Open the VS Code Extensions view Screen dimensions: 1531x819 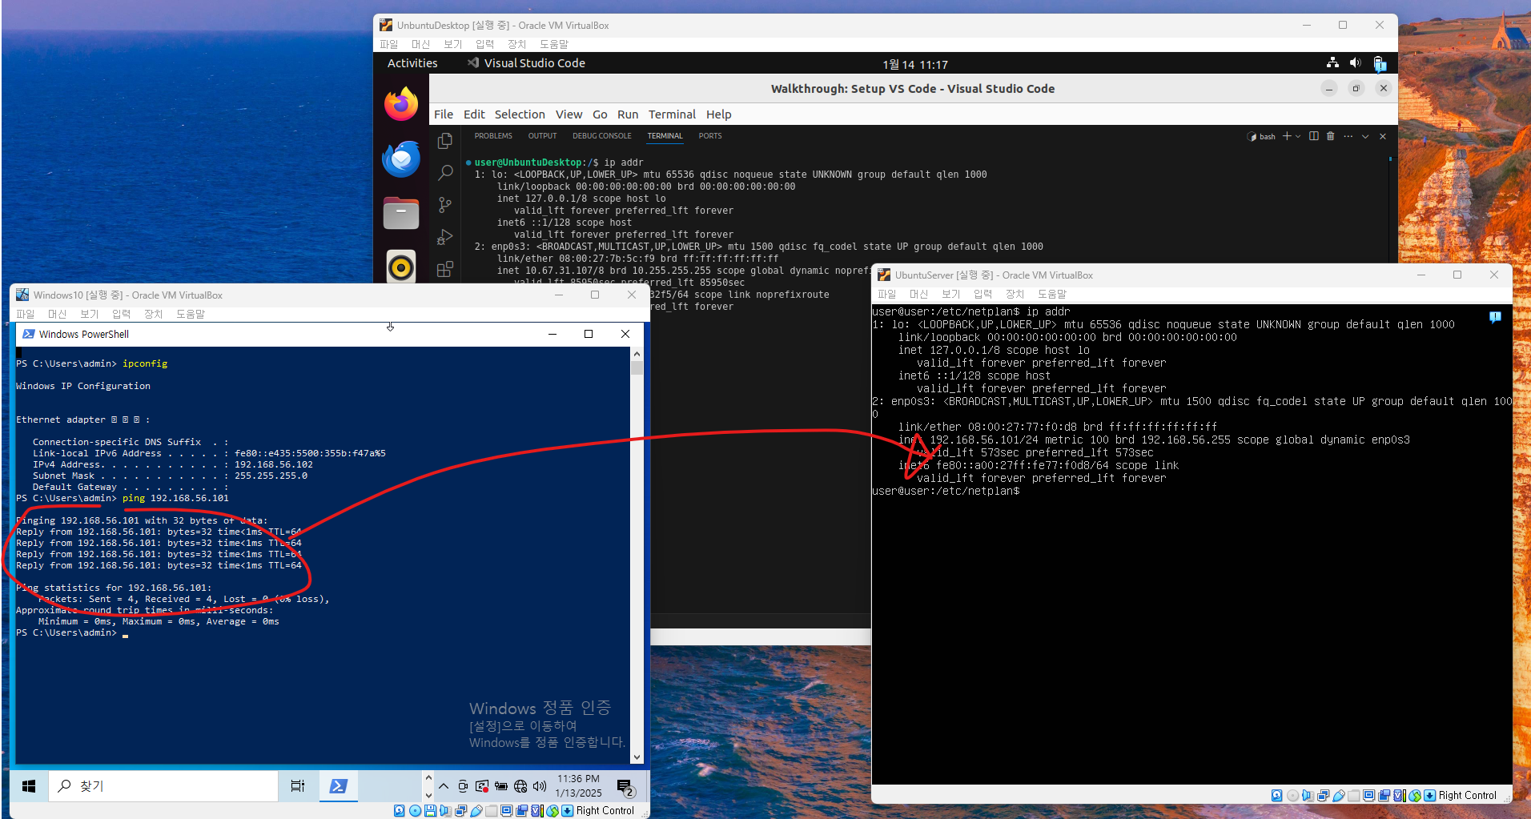(445, 269)
